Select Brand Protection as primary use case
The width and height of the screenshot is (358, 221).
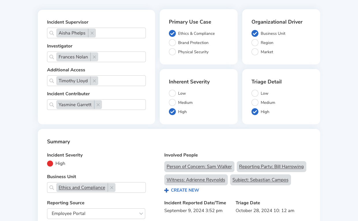click(x=172, y=43)
